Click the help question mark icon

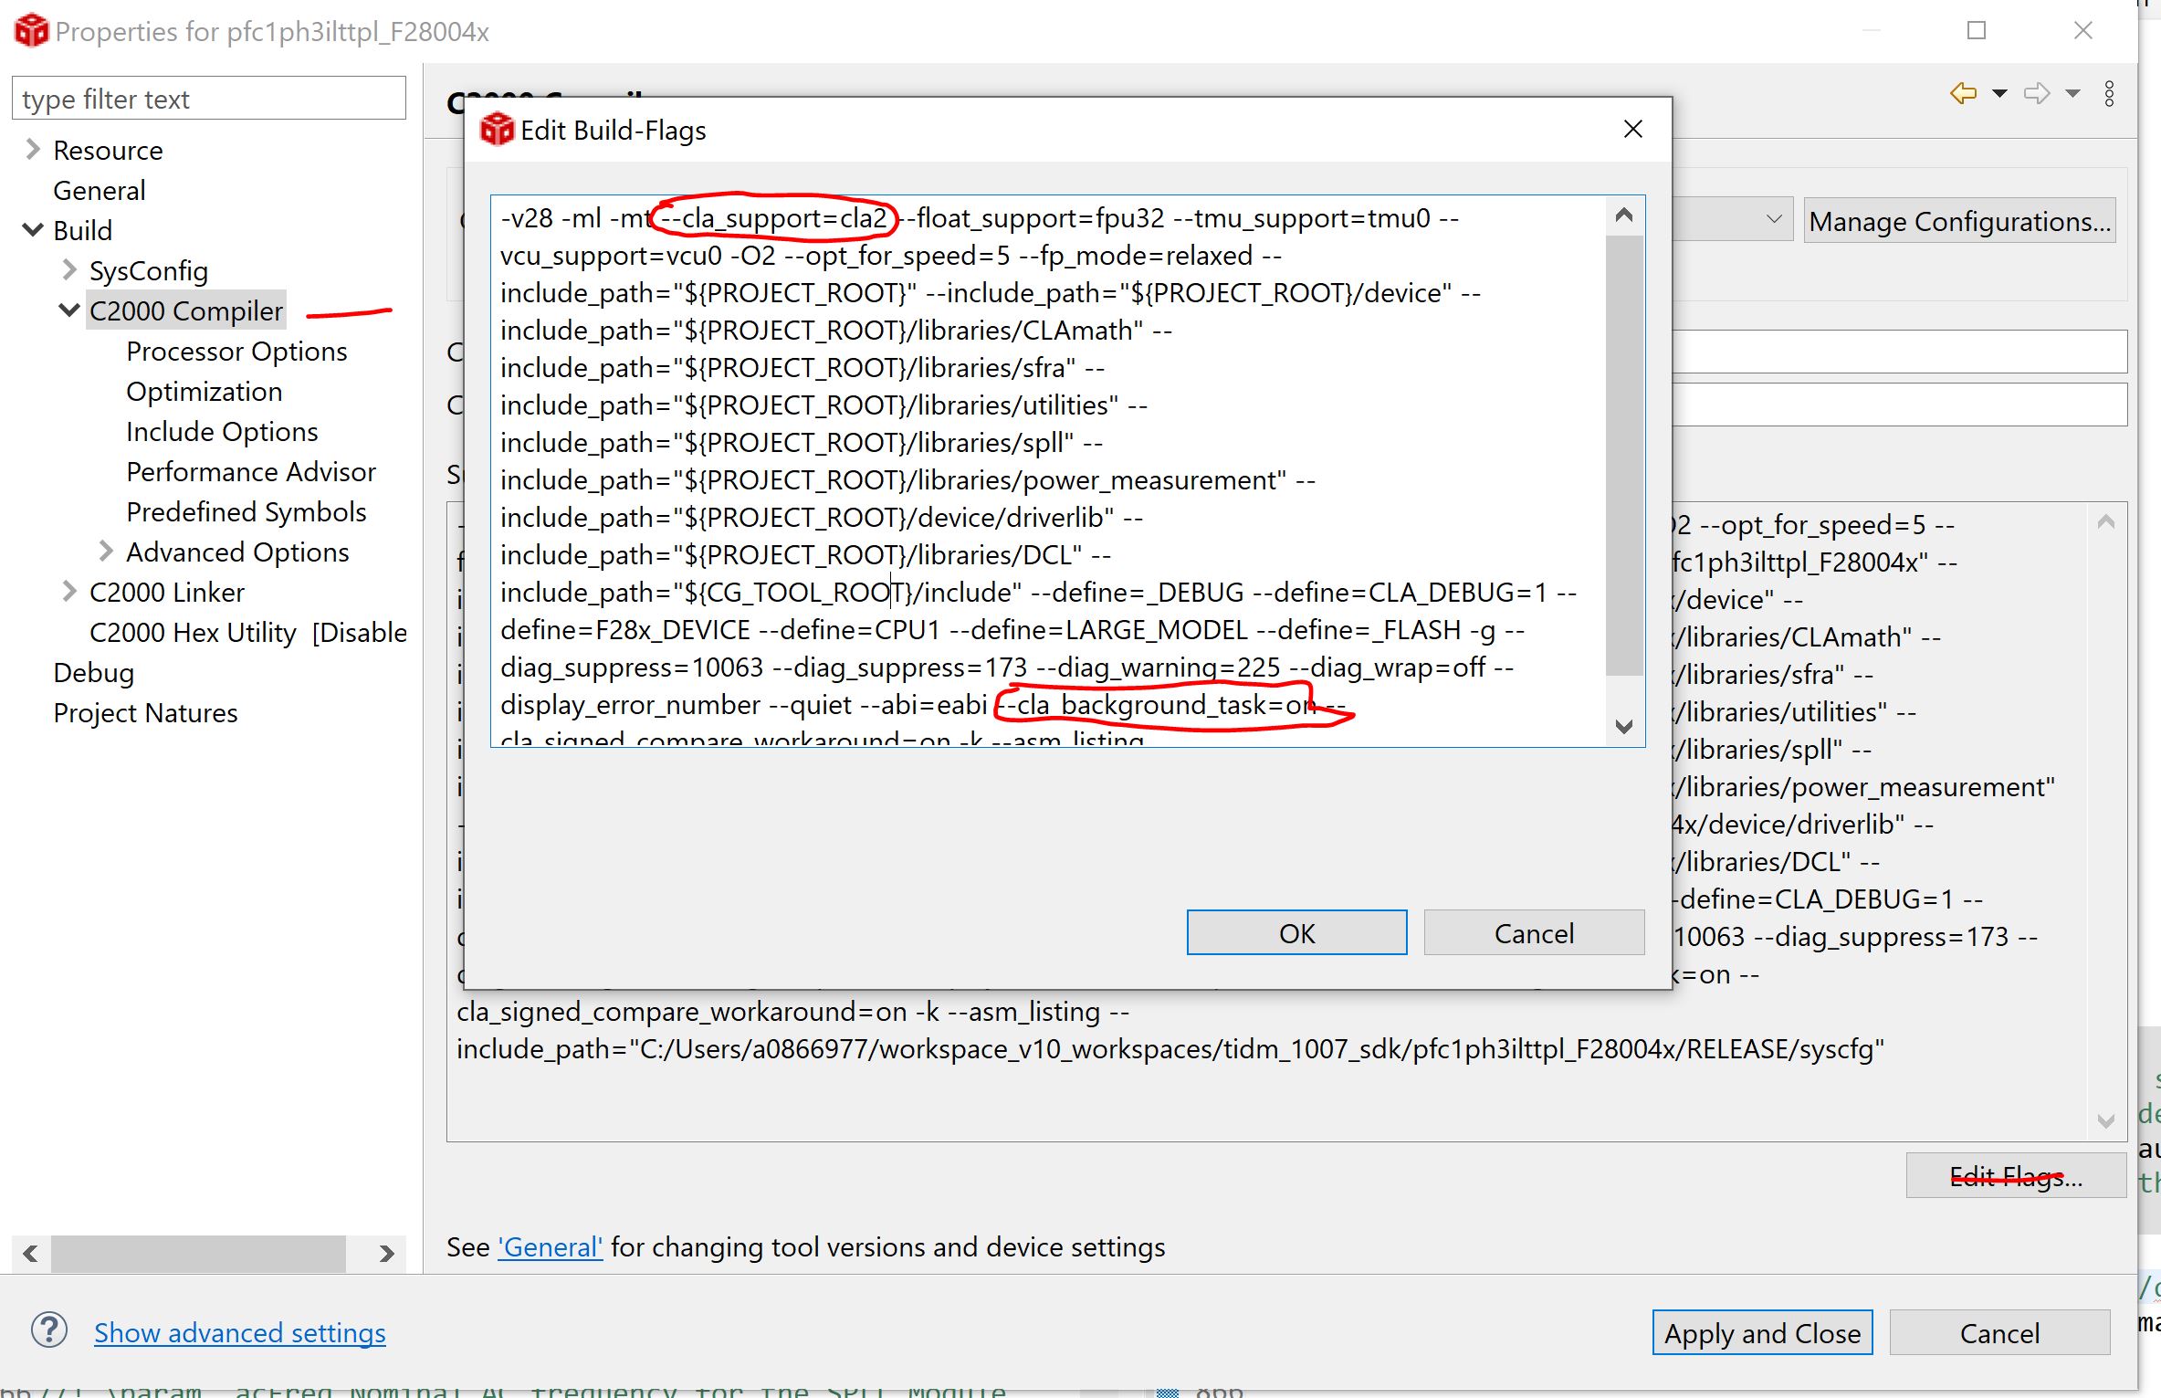click(49, 1330)
